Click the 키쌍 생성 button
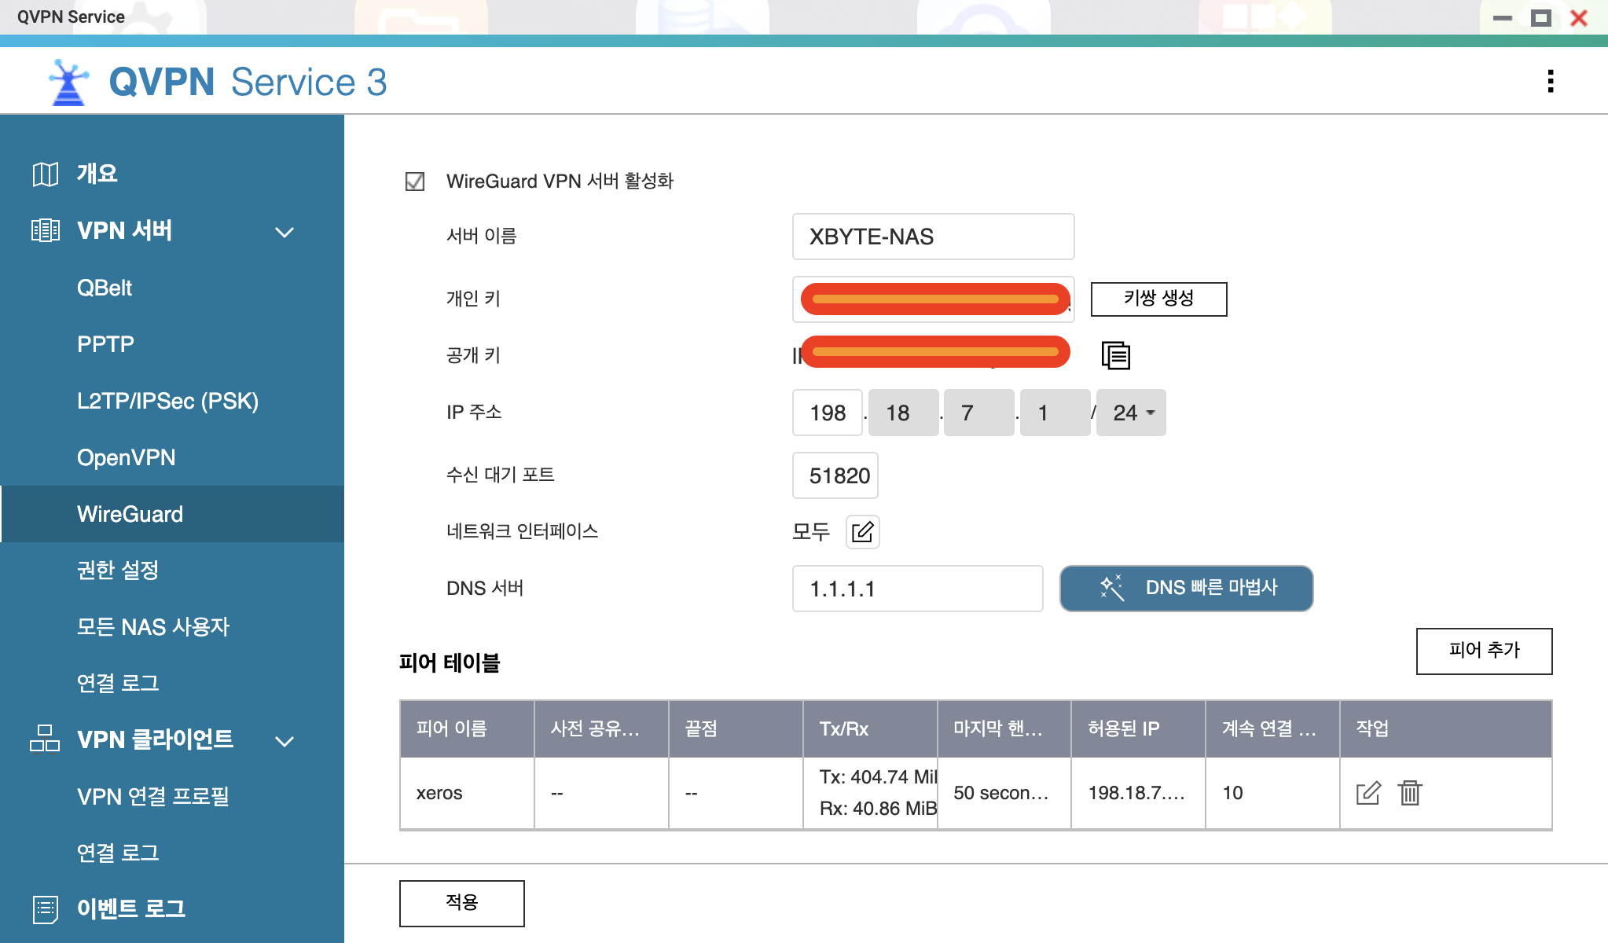The image size is (1608, 943). click(x=1158, y=299)
